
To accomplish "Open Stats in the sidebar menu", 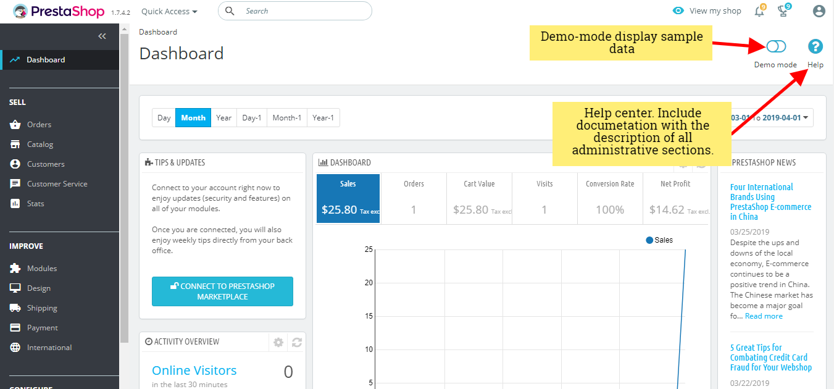I will coord(36,204).
